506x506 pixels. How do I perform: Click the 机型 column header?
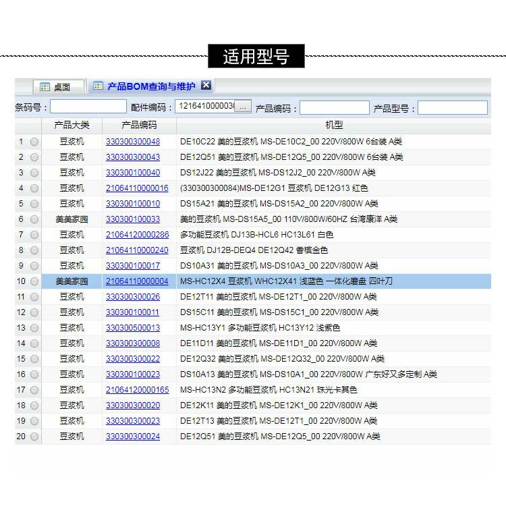[334, 125]
